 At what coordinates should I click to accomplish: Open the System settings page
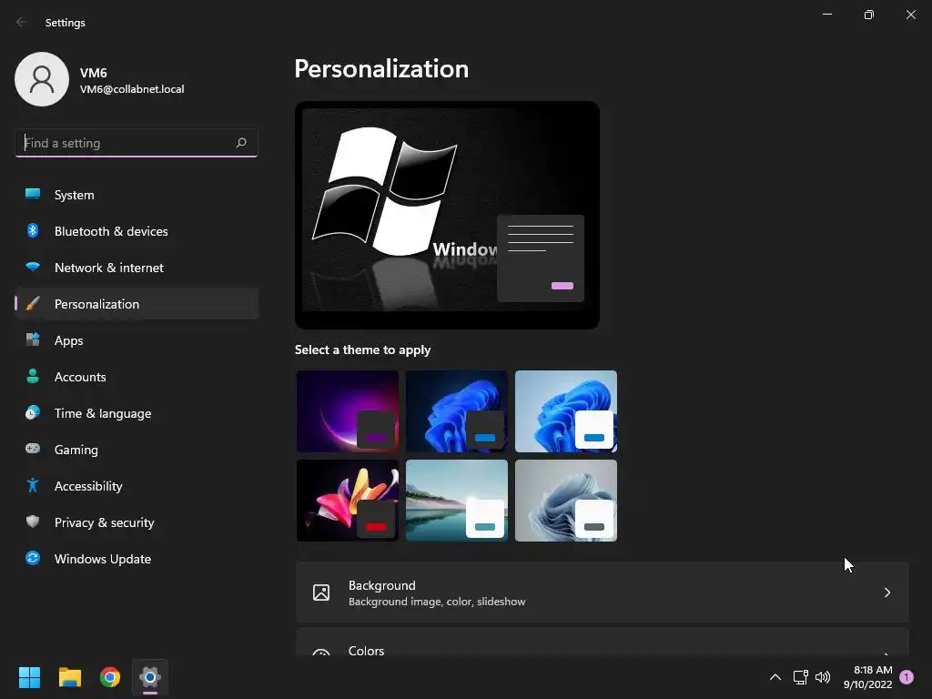coord(137,195)
